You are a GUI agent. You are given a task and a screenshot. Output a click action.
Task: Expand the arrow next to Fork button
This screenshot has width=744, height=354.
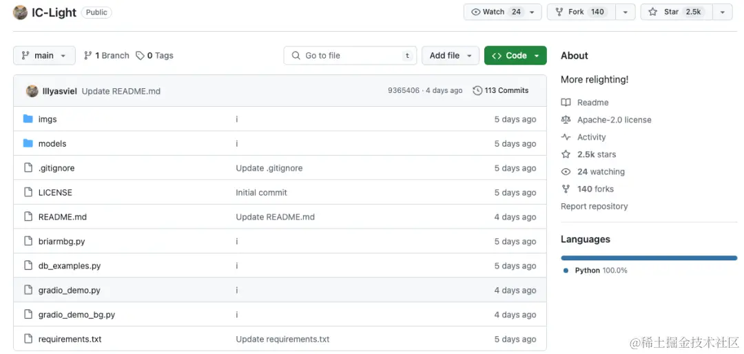coord(626,12)
